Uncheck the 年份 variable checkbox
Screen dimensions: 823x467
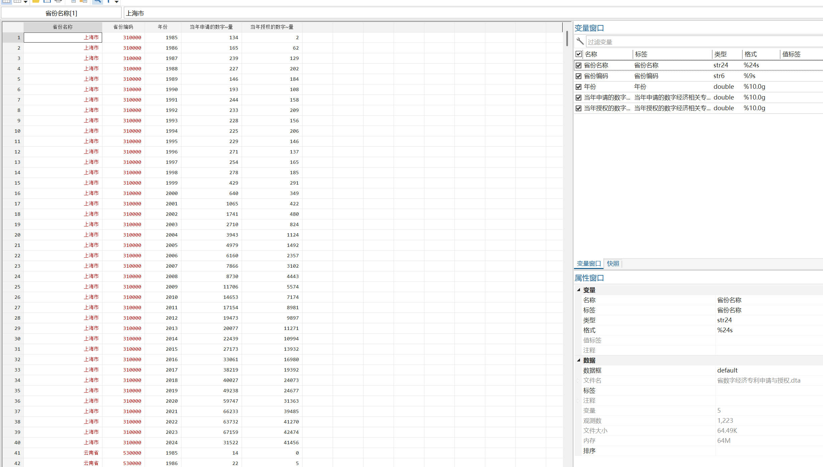[578, 87]
